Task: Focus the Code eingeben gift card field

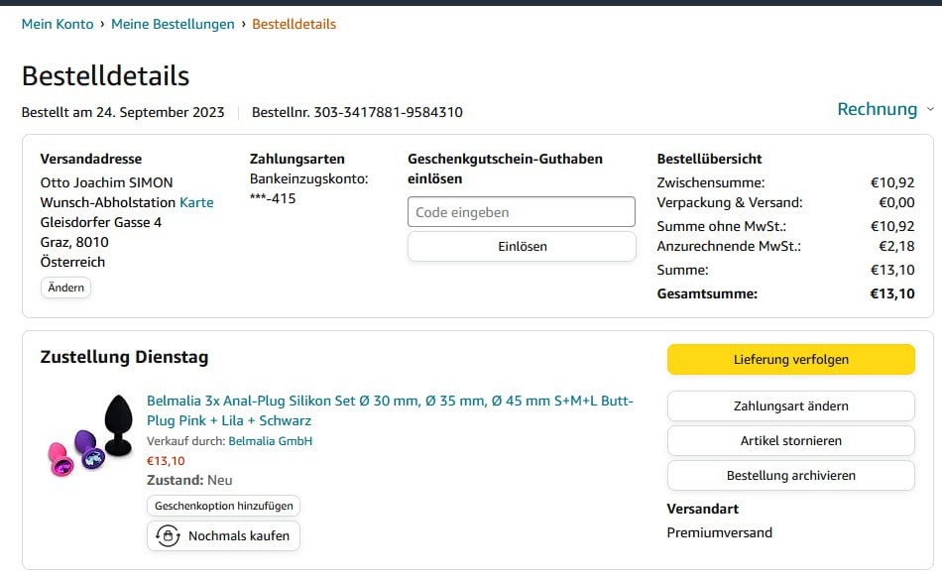Action: click(522, 212)
